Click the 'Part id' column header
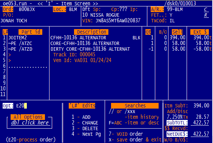The height and width of the screenshot is (143, 213). pyautogui.click(x=31, y=32)
